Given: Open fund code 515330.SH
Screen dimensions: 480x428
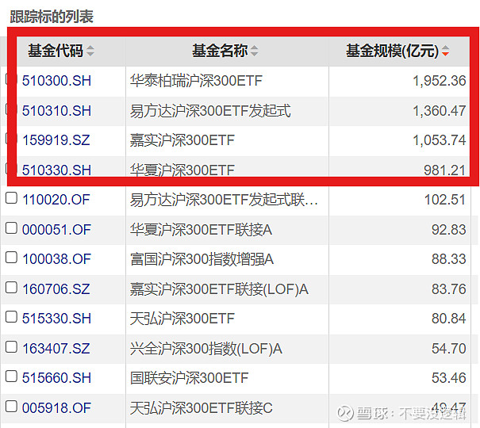Looking at the screenshot, I should coord(56,319).
